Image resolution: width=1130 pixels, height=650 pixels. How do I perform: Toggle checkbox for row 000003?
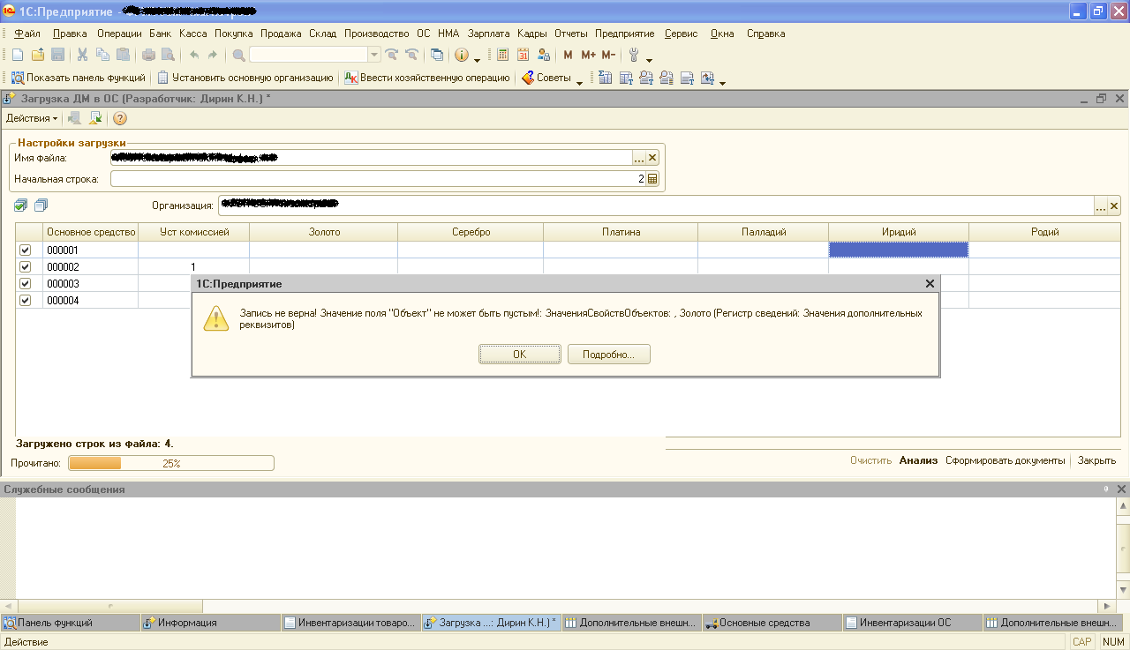25,284
